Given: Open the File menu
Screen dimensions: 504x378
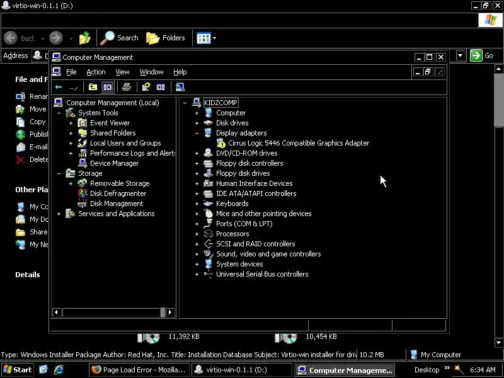Looking at the screenshot, I should coord(71,72).
